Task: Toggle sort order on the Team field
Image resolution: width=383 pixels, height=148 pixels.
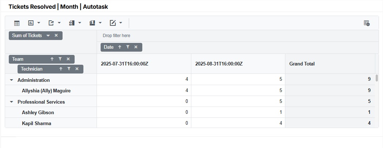Action: tap(52, 59)
